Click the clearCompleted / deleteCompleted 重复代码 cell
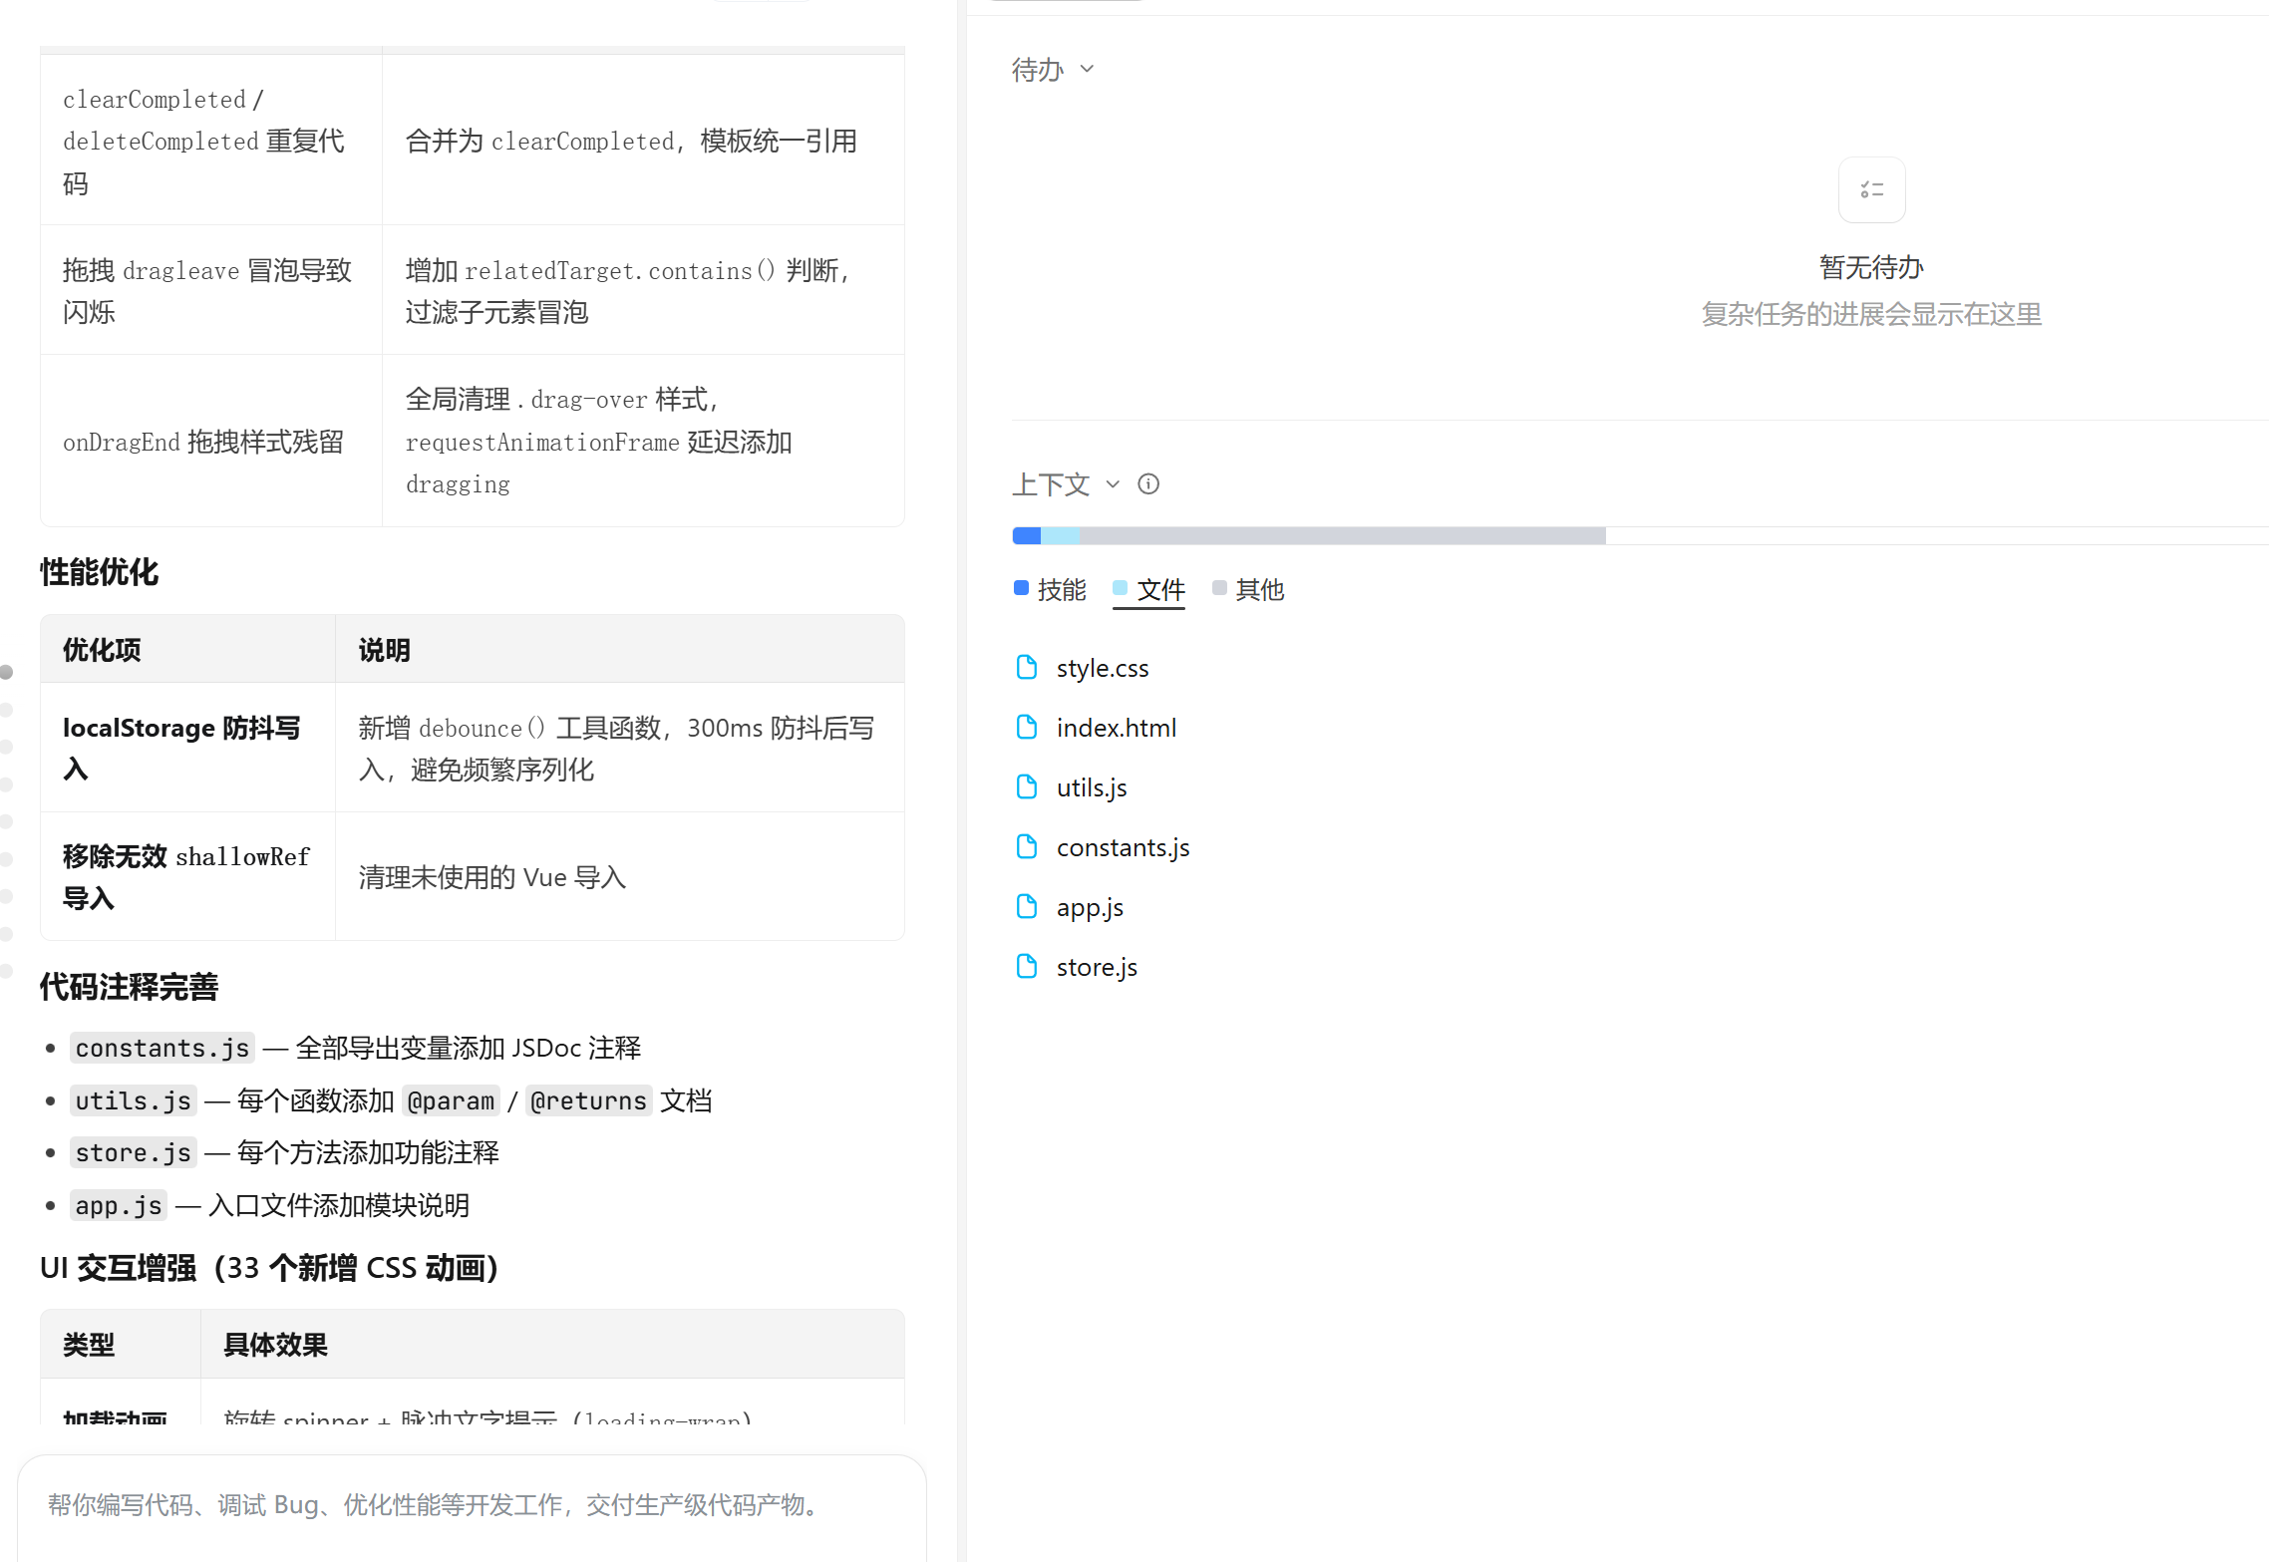Screen dimensions: 2269x1562 pyautogui.click(x=211, y=141)
